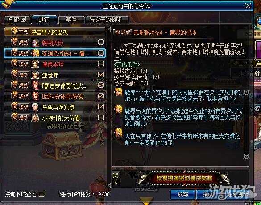
Task: Click the 放弃 button
Action: [183, 194]
